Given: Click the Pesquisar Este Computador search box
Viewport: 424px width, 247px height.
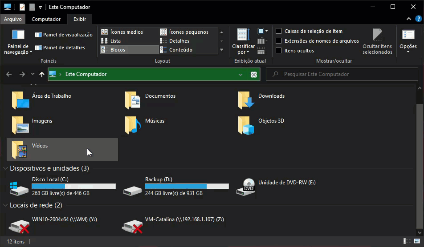Looking at the screenshot, I should [342, 74].
